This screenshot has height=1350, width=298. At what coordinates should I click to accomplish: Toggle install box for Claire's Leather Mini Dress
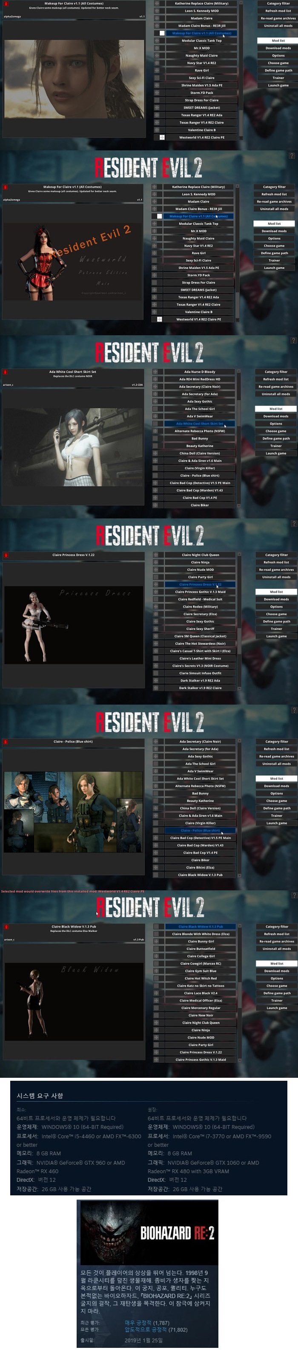155,658
